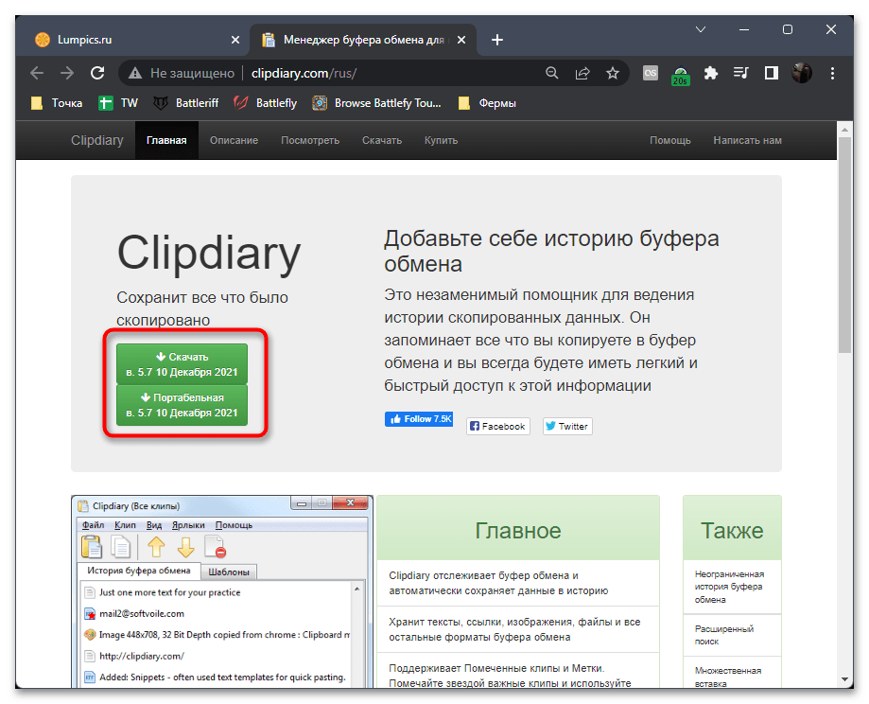Open Chrome's three-dot menu
Viewport: 869px width, 704px height.
[x=831, y=73]
